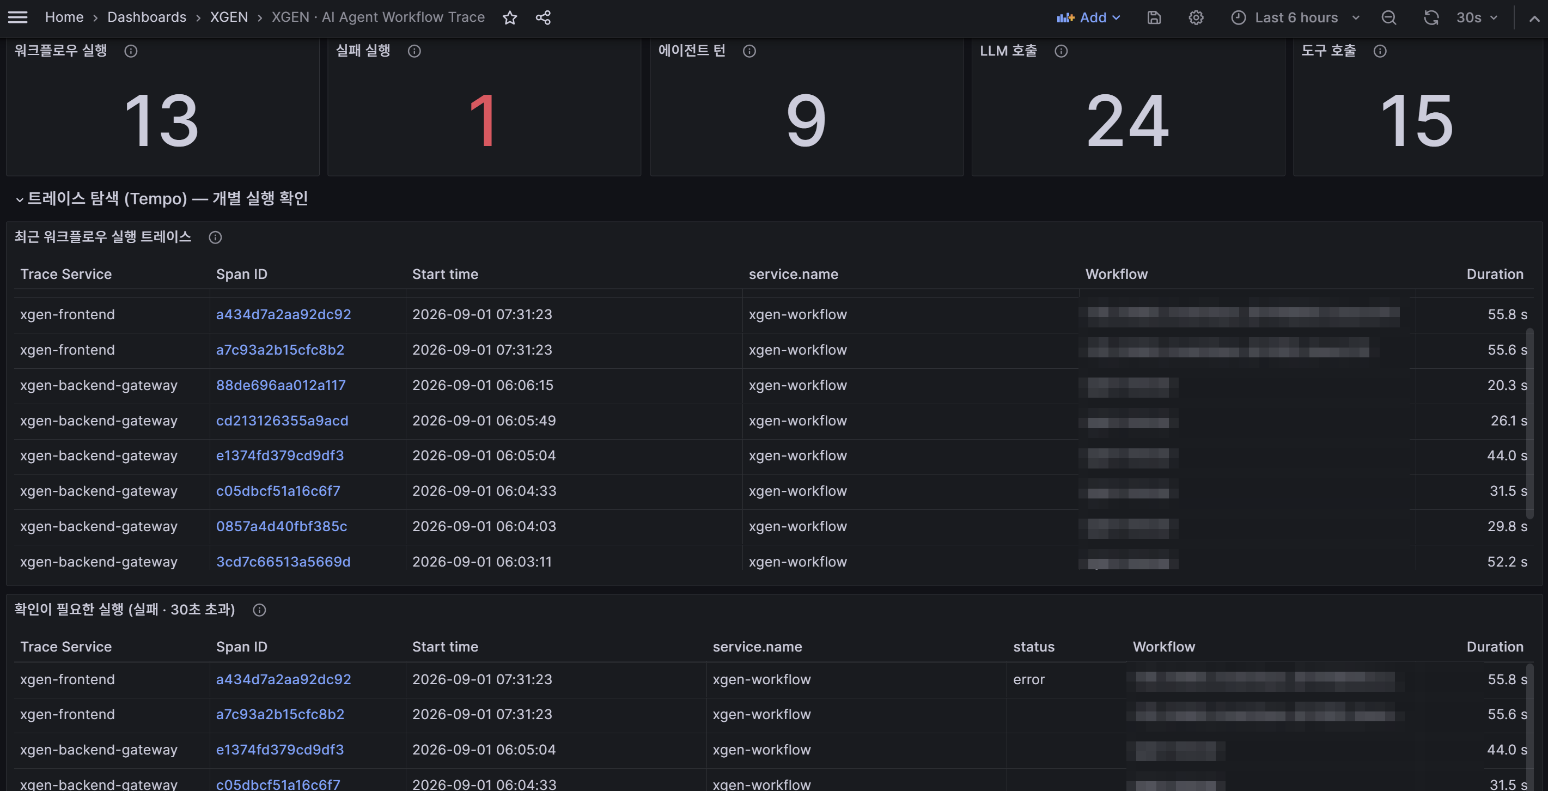This screenshot has height=791, width=1548.
Task: Go to Home breadcrumb
Action: click(x=64, y=17)
